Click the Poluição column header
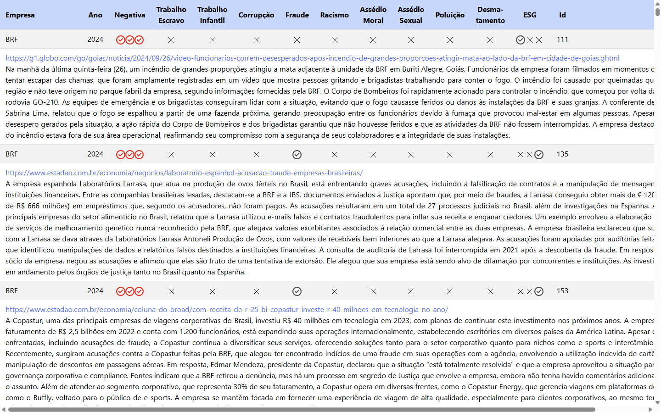The image size is (661, 413). pyautogui.click(x=450, y=15)
